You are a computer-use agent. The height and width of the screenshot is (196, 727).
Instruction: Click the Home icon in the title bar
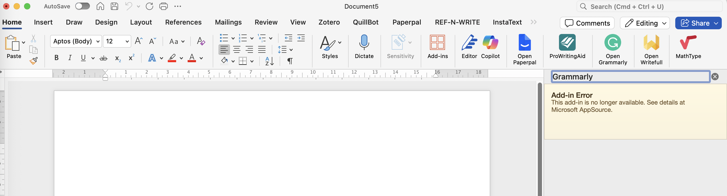tap(100, 6)
